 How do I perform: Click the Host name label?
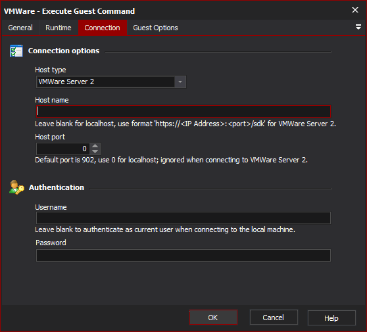point(52,100)
